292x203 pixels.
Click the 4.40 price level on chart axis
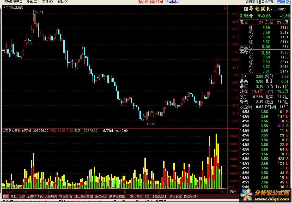[235, 14]
